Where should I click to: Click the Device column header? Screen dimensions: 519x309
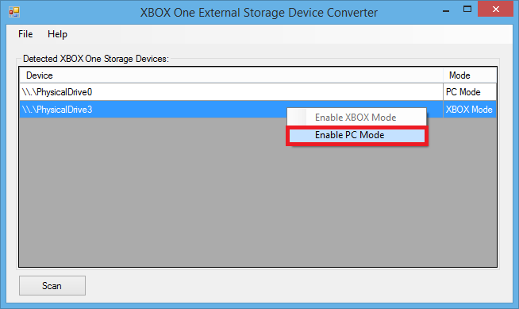coord(231,75)
